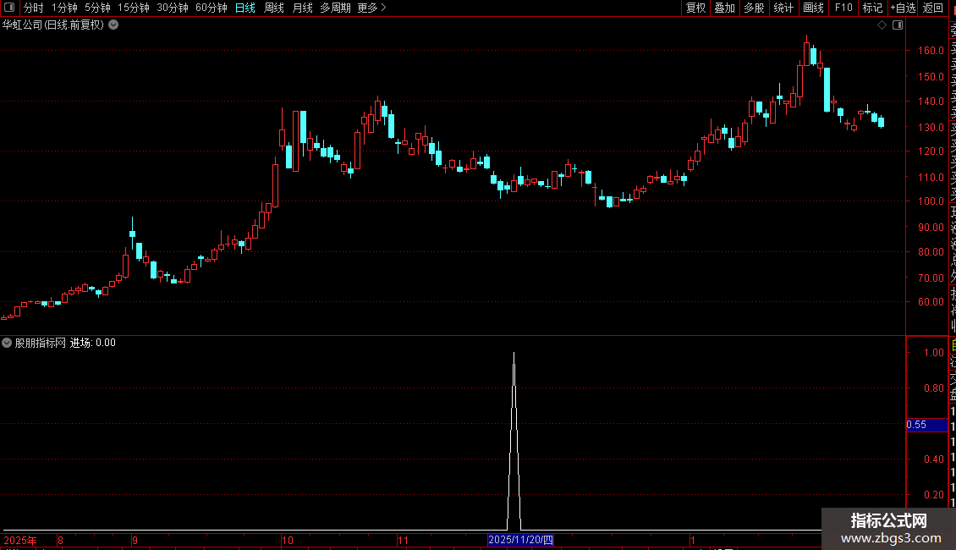Expand the 更多 periods menu
956x550 pixels.
coord(372,8)
